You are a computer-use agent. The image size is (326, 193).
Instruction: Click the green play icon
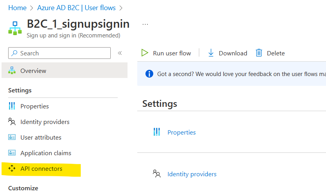(145, 53)
